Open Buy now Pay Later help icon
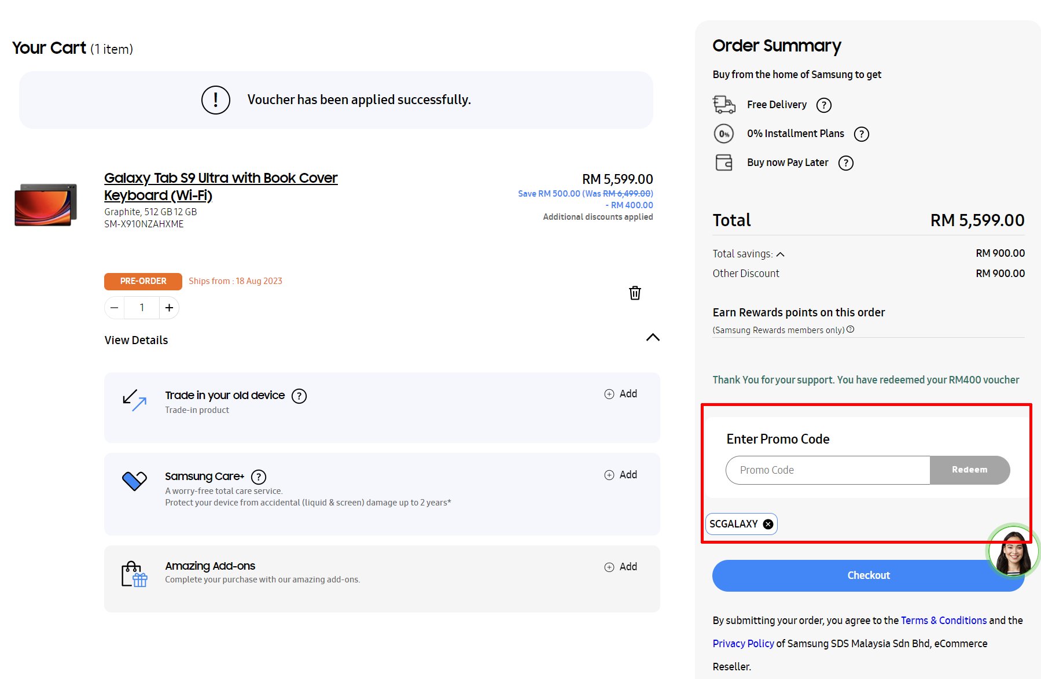Screen dimensions: 1041x679 [x=846, y=163]
